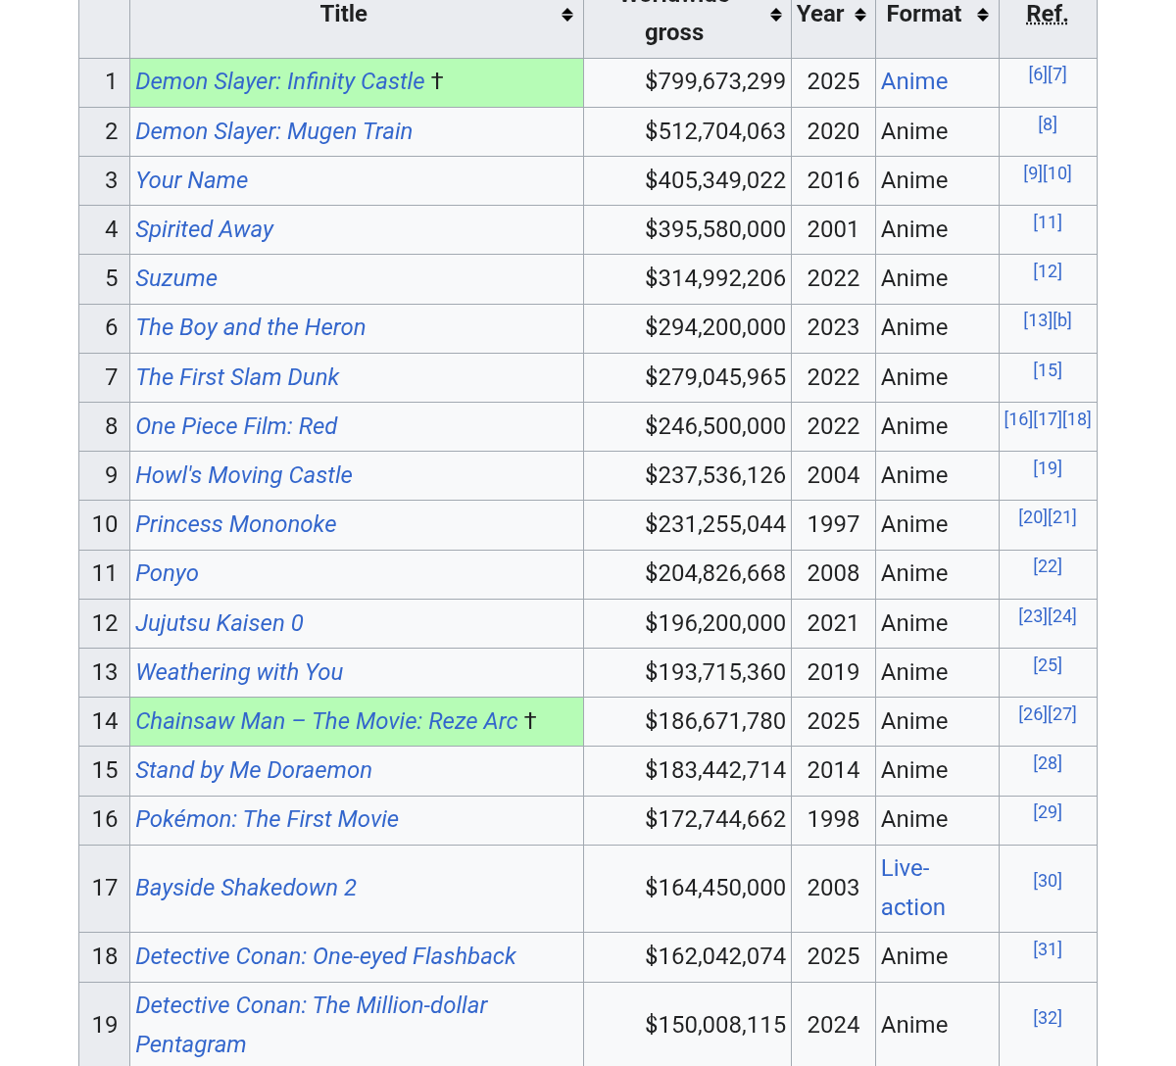1176x1066 pixels.
Task: Jump to citation [26]
Action: coord(1033,714)
